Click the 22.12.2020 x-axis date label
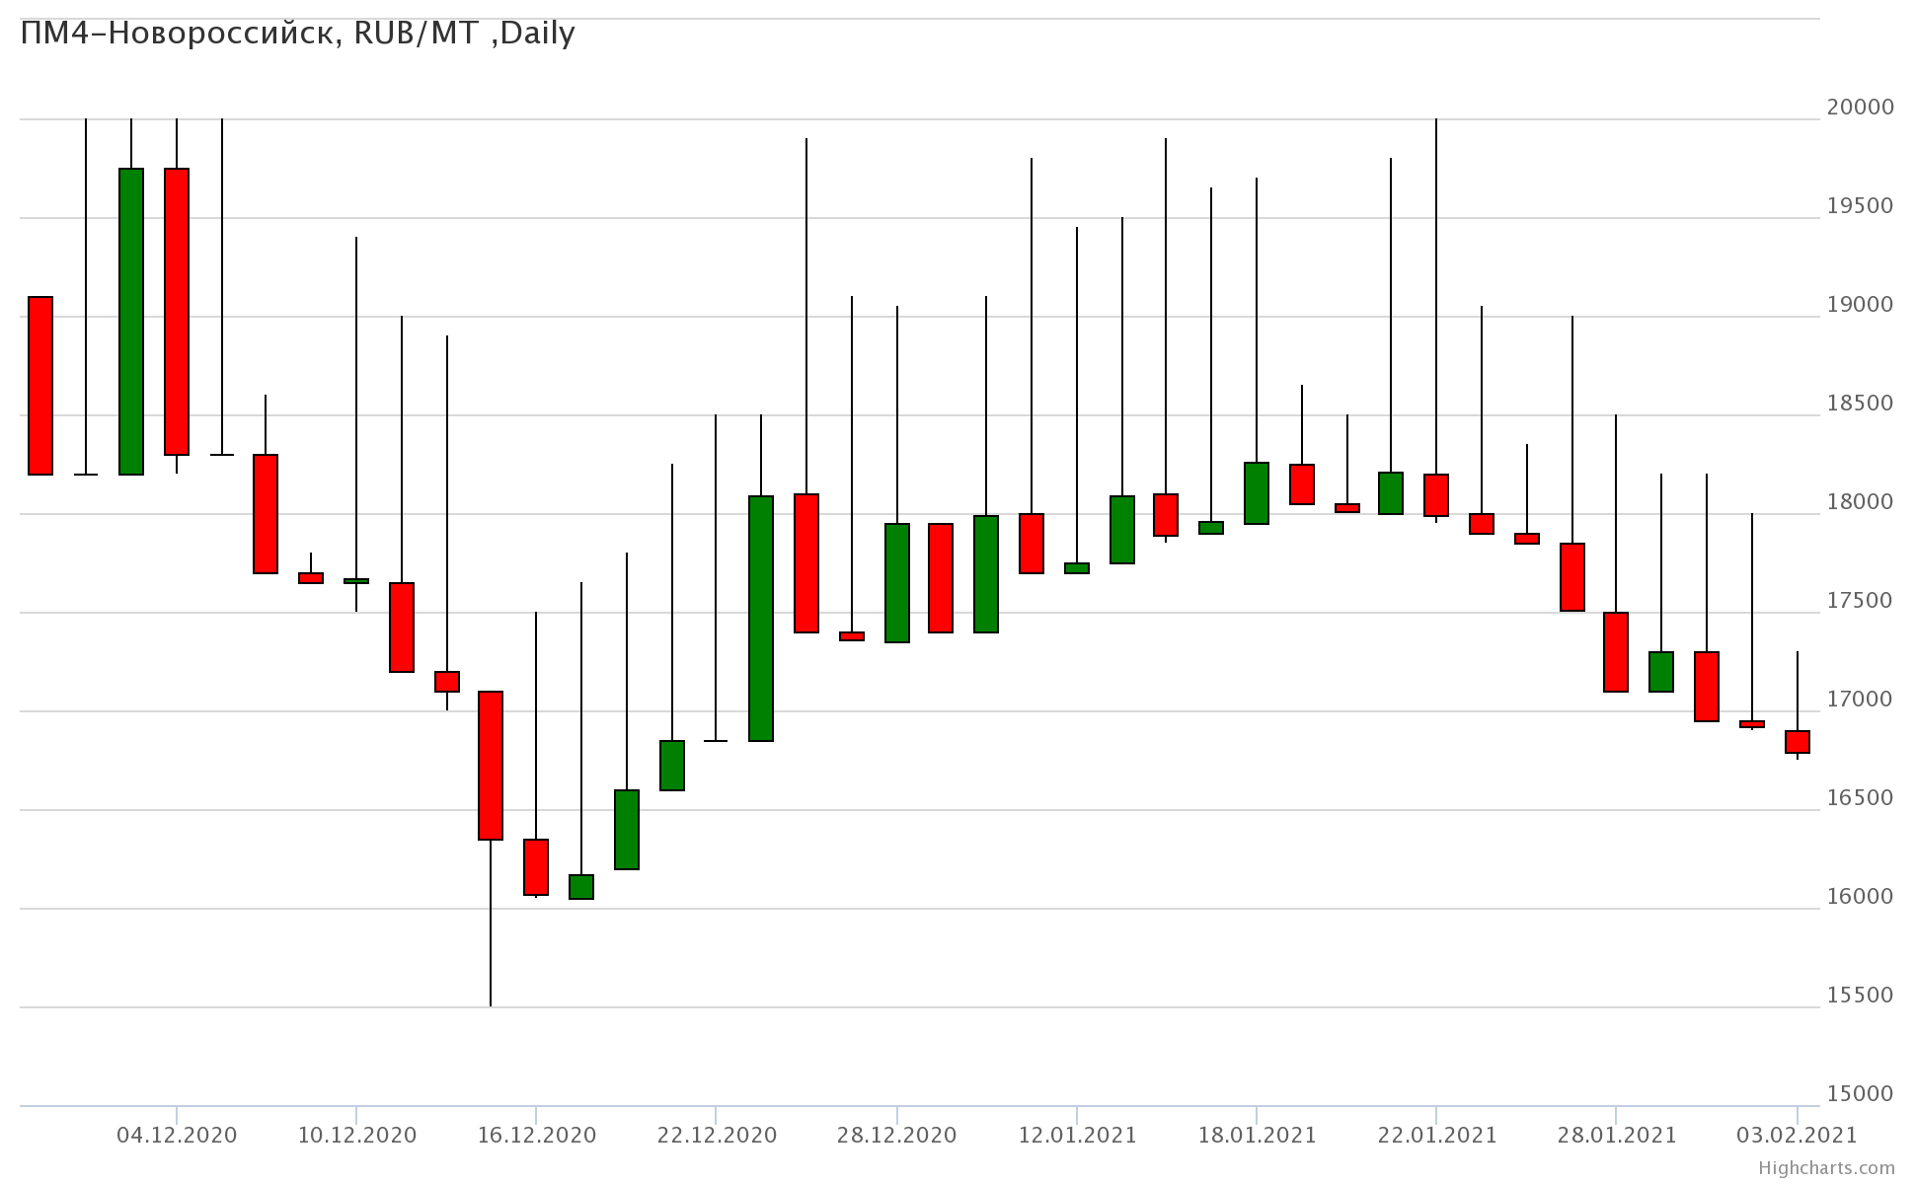Image resolution: width=1915 pixels, height=1184 pixels. coord(716,1135)
